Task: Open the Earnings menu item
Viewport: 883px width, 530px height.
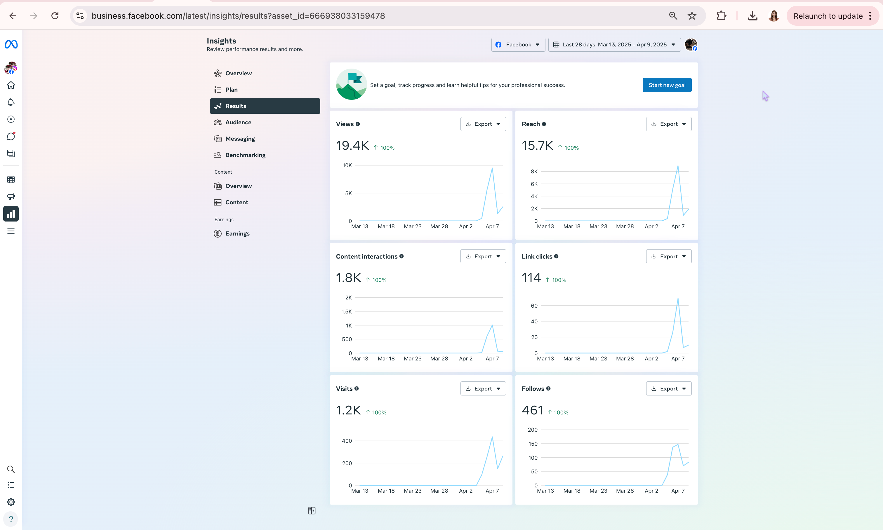Action: click(265, 233)
